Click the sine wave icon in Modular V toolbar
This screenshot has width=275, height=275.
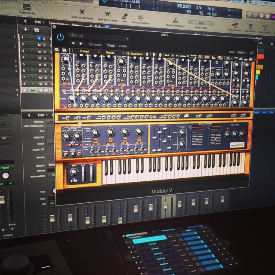(220, 58)
